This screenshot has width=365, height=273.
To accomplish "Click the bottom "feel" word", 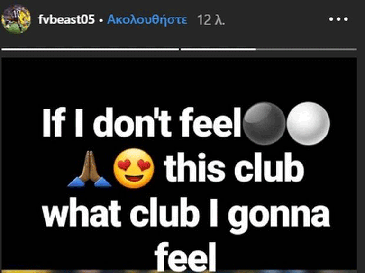I will 185,256.
